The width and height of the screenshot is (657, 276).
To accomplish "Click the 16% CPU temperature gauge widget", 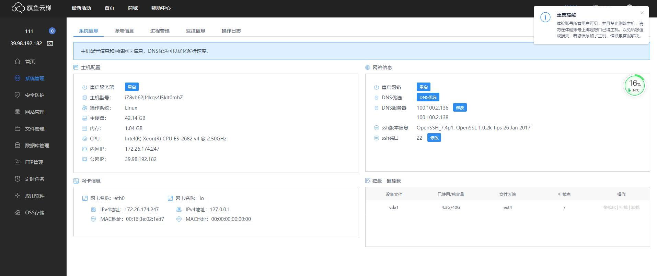I will (x=634, y=86).
